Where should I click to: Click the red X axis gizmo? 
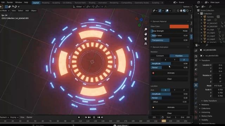(137, 19)
